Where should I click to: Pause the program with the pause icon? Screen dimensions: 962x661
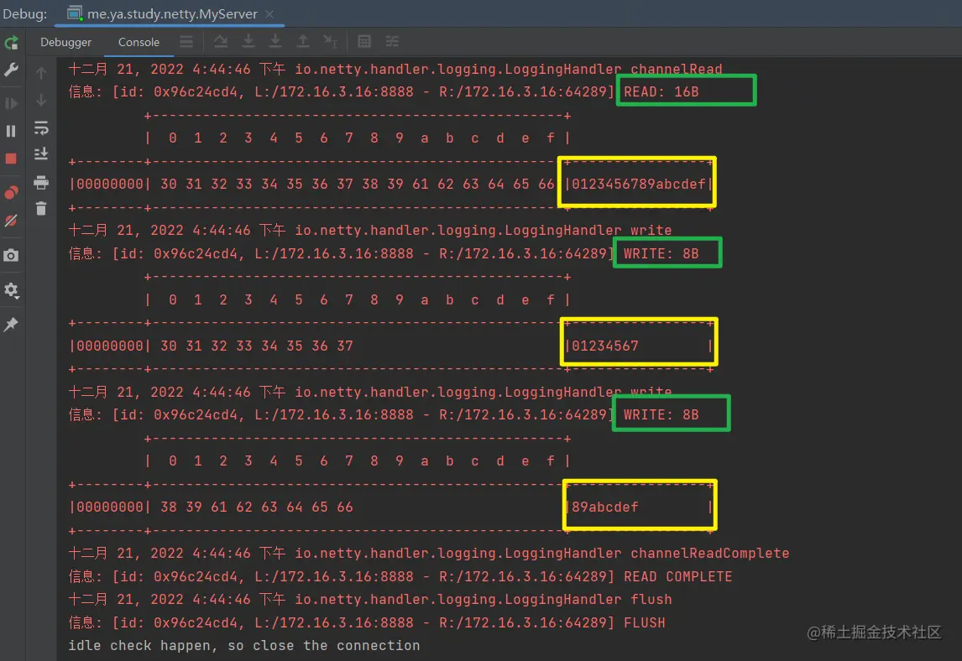pos(11,131)
